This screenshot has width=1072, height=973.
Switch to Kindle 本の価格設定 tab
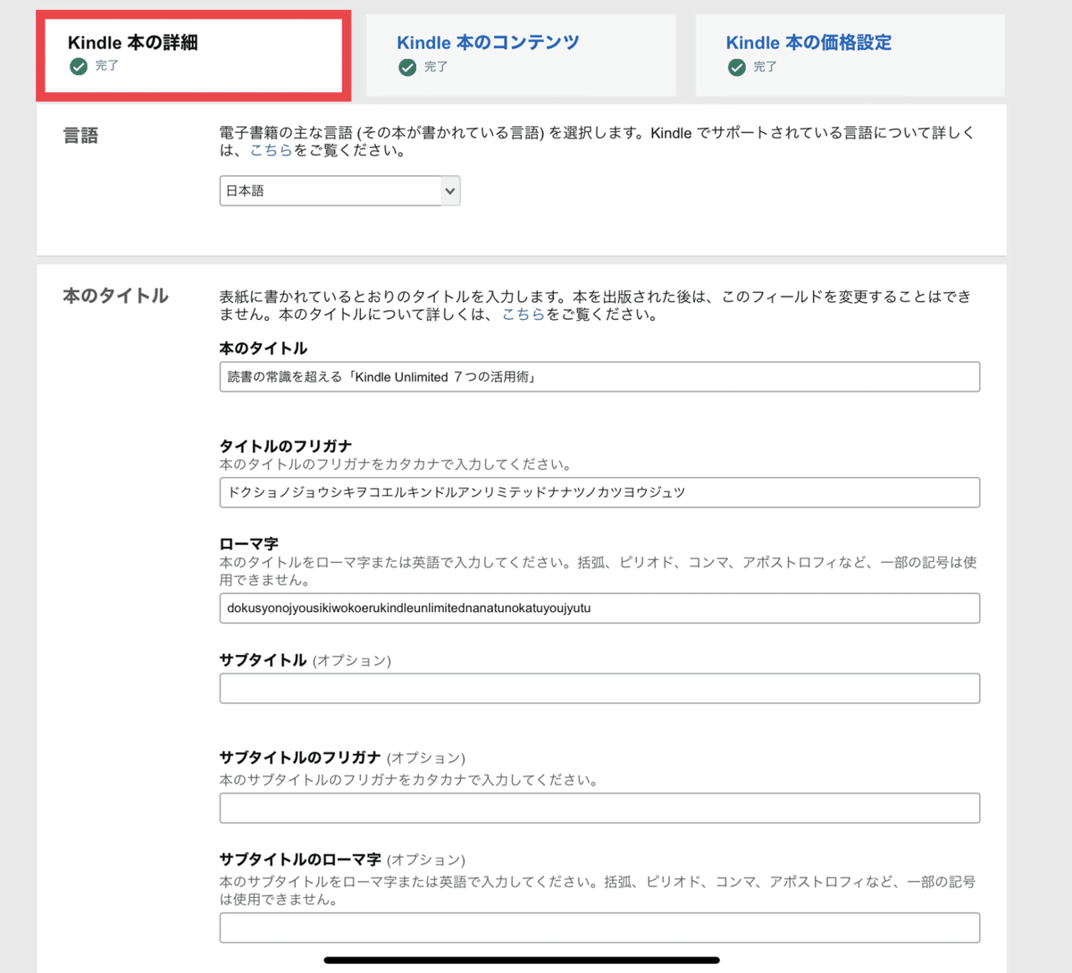tap(850, 55)
